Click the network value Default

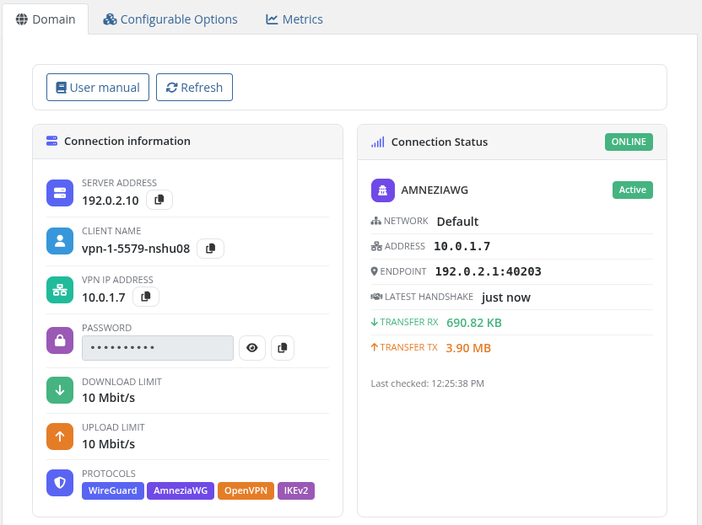pos(457,222)
